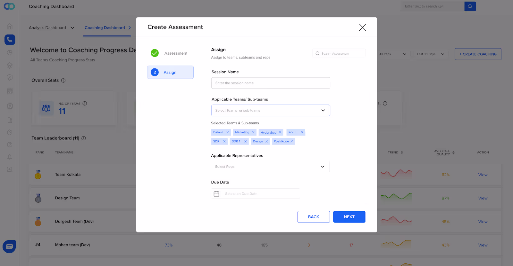Click the CREATE COACHING button
The height and width of the screenshot is (266, 513).
(478, 54)
